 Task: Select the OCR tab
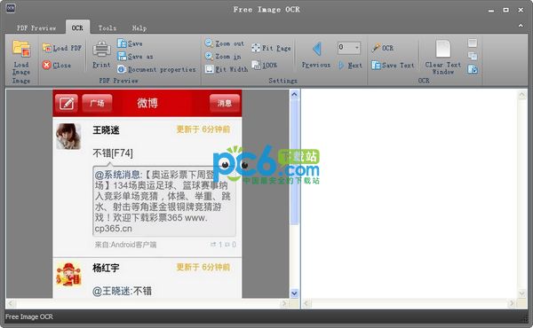[77, 27]
